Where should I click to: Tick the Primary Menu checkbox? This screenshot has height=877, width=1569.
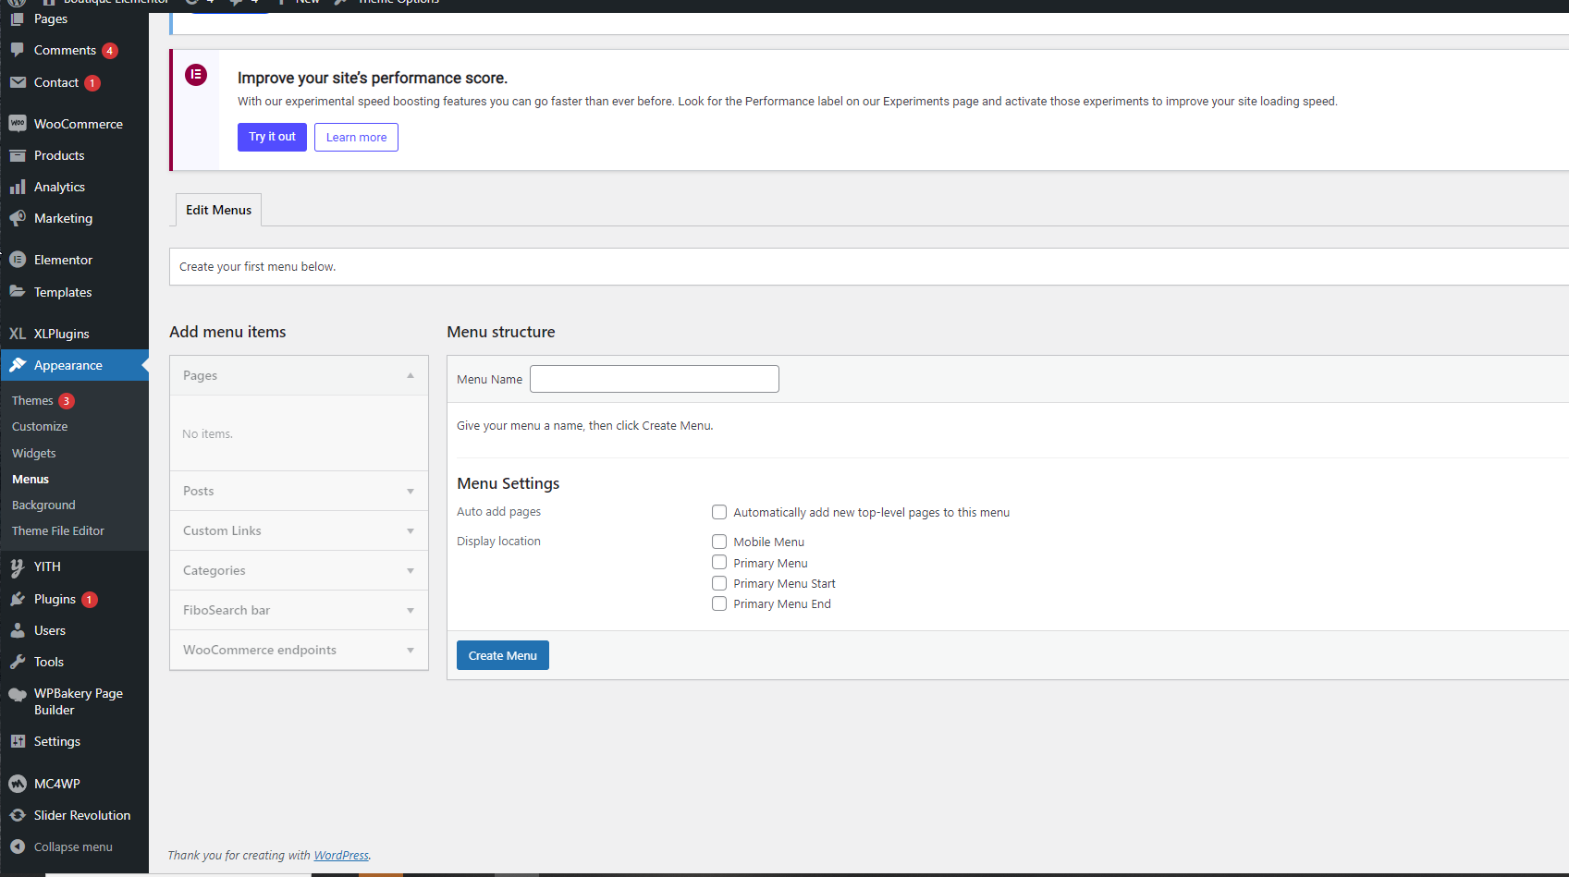[719, 562]
